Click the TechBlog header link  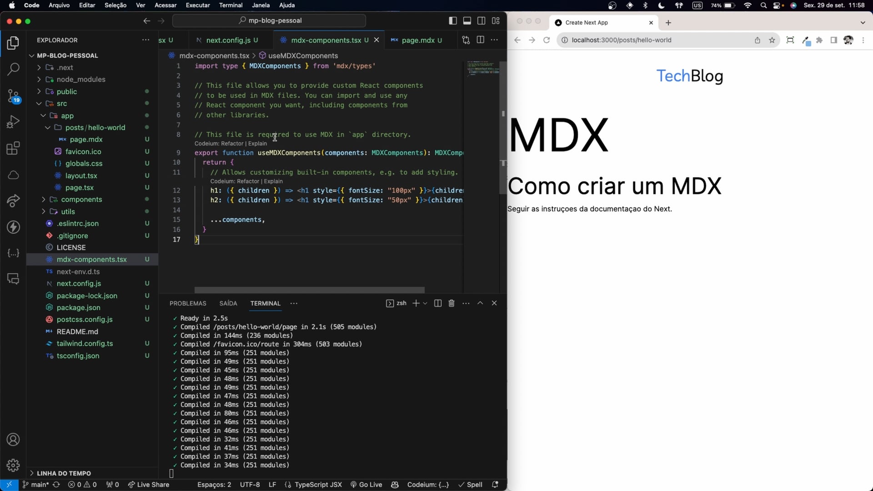pos(689,76)
